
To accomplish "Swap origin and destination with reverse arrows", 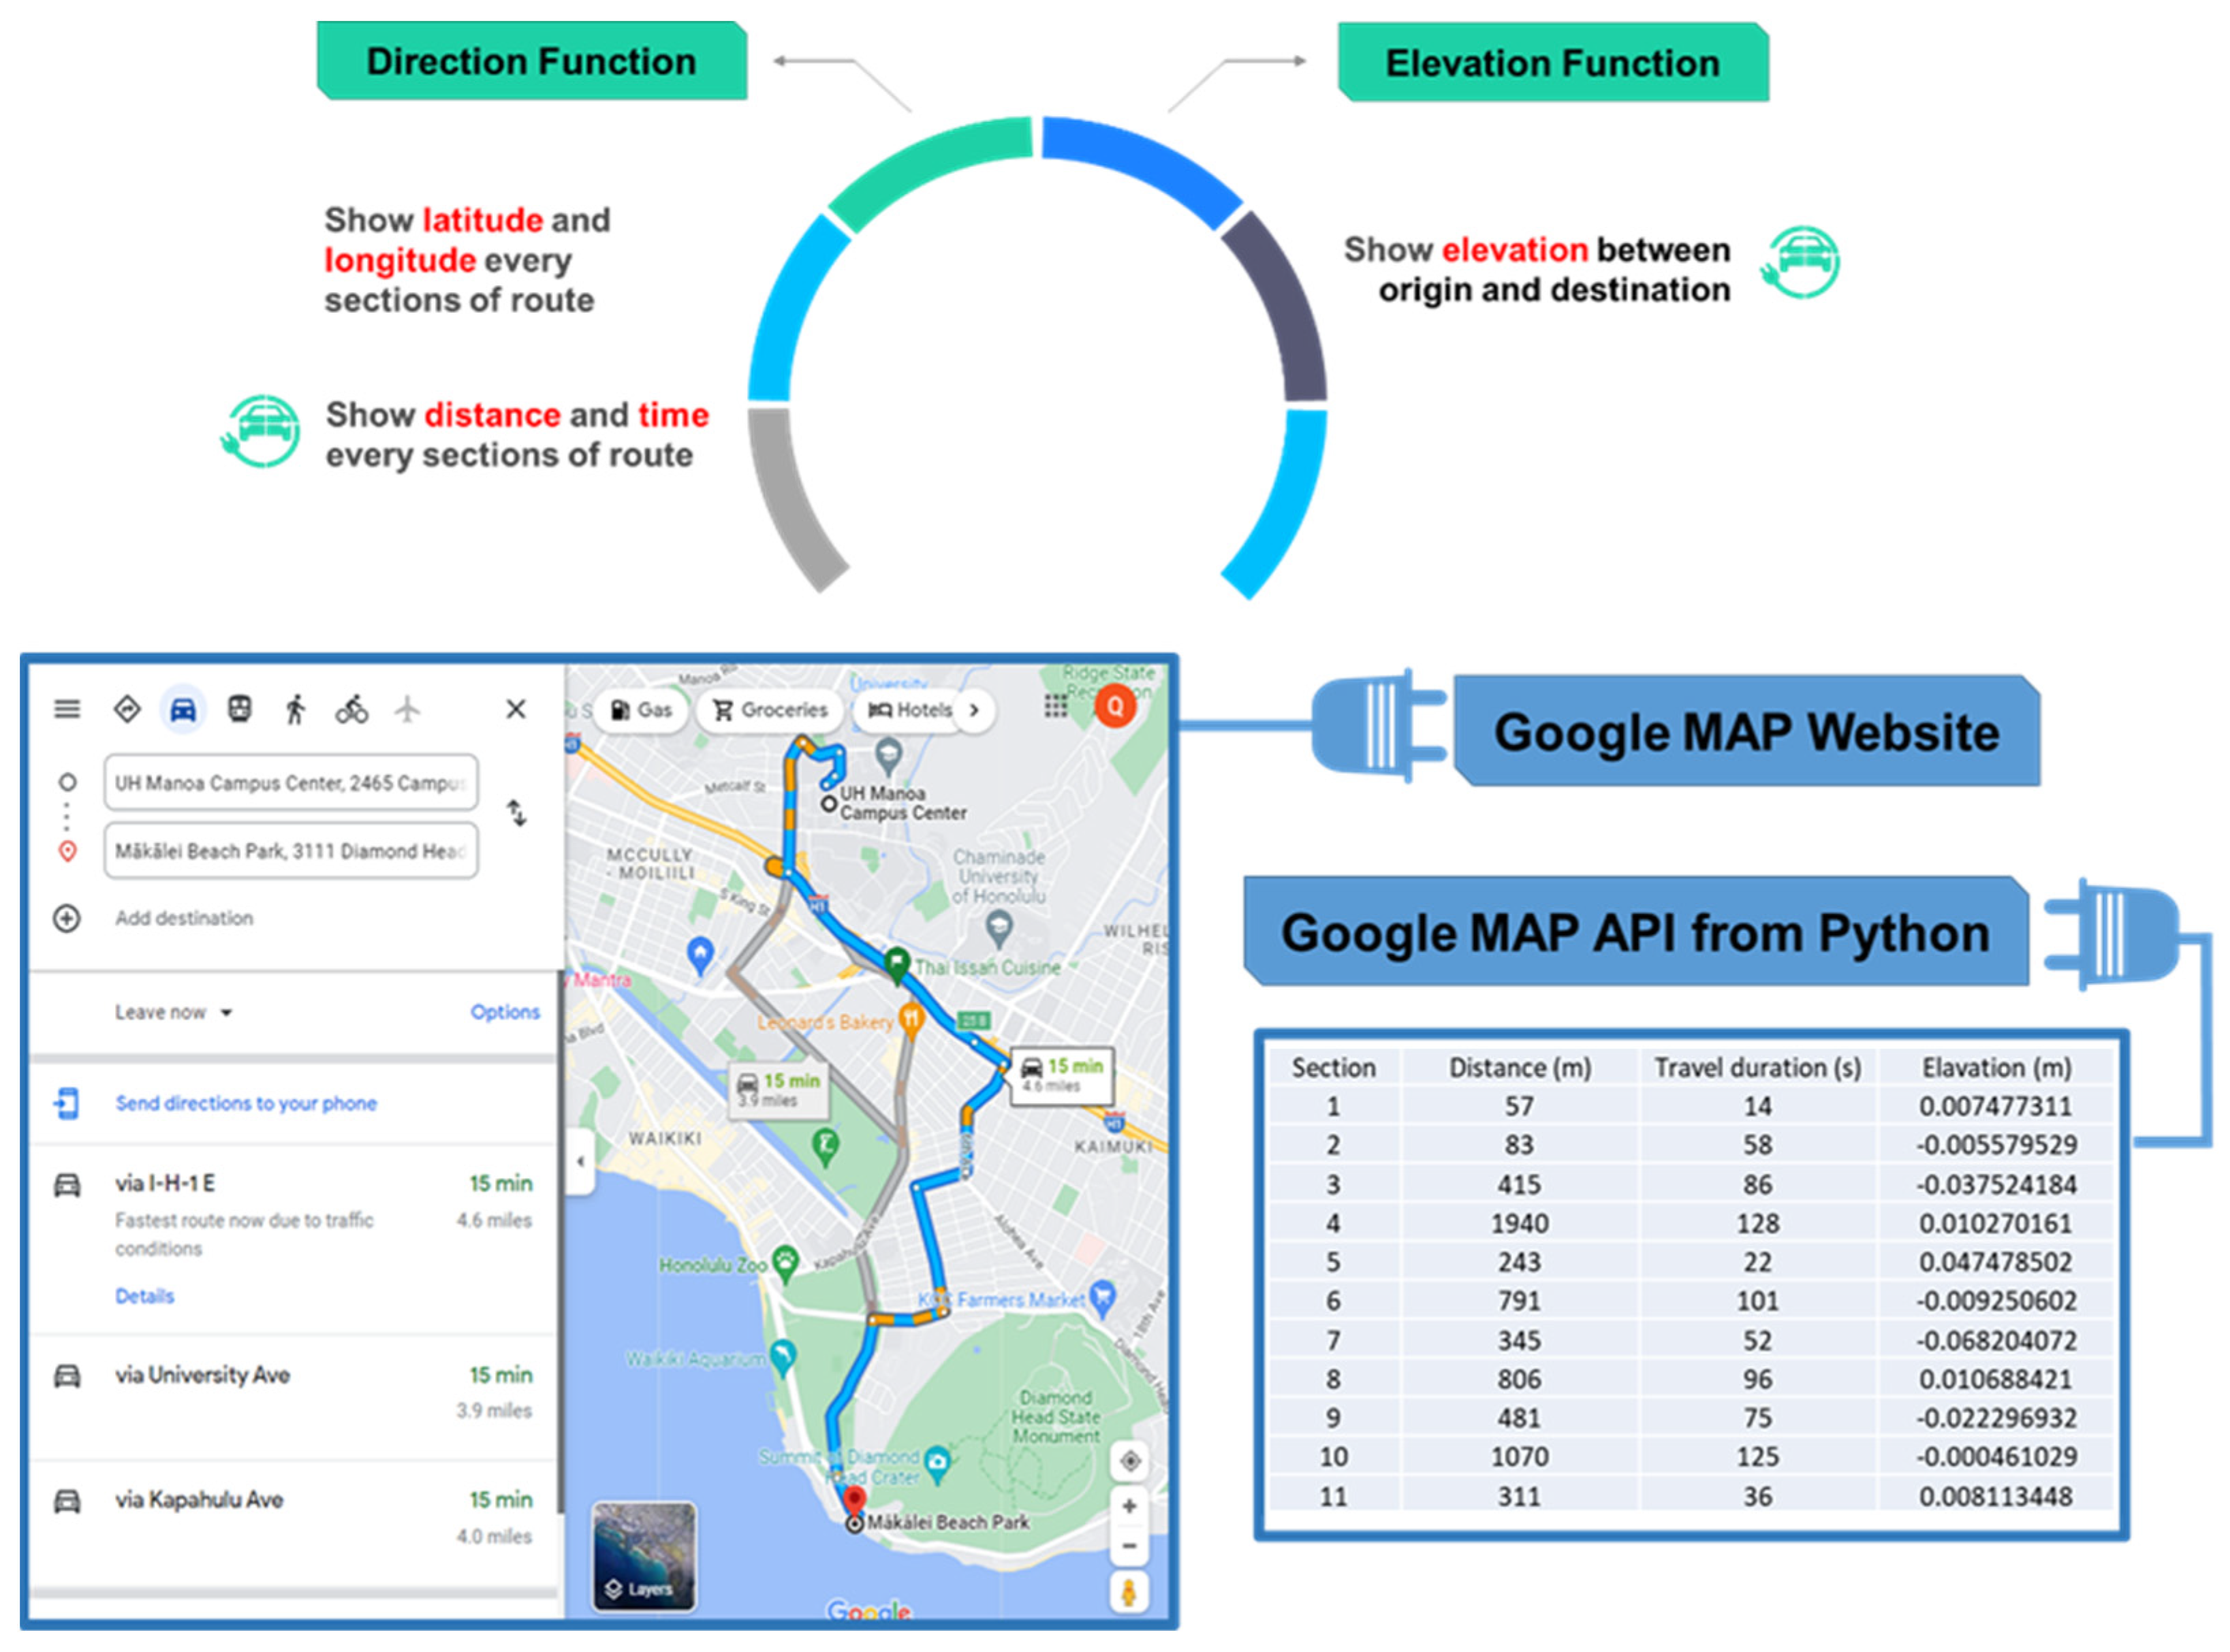I will point(516,813).
